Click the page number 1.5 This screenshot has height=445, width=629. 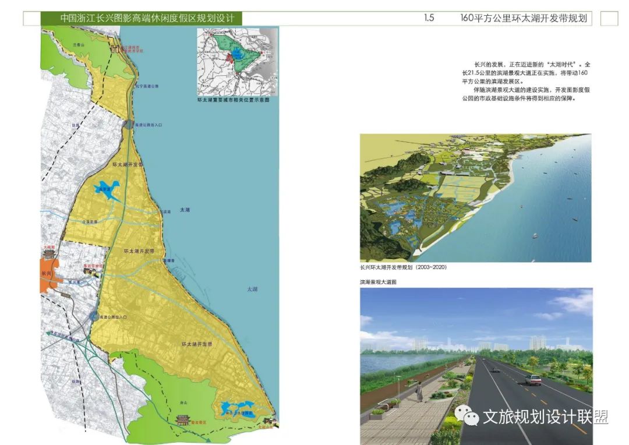429,18
